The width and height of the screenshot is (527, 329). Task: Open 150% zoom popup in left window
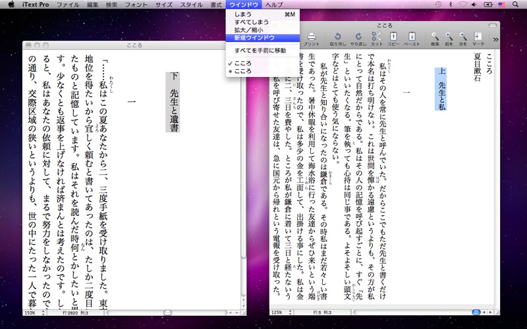pyautogui.click(x=35, y=313)
